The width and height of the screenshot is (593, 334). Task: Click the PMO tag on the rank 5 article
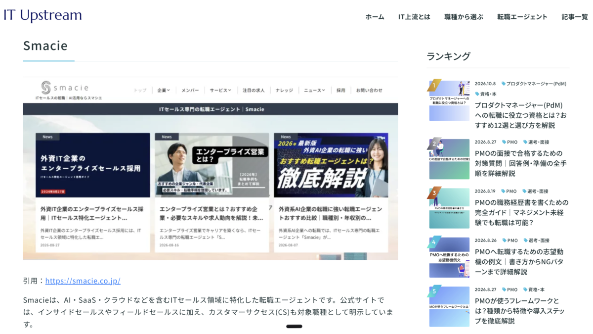[510, 289]
